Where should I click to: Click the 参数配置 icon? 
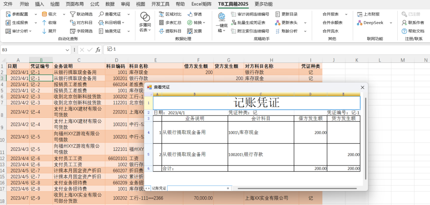tap(8, 14)
